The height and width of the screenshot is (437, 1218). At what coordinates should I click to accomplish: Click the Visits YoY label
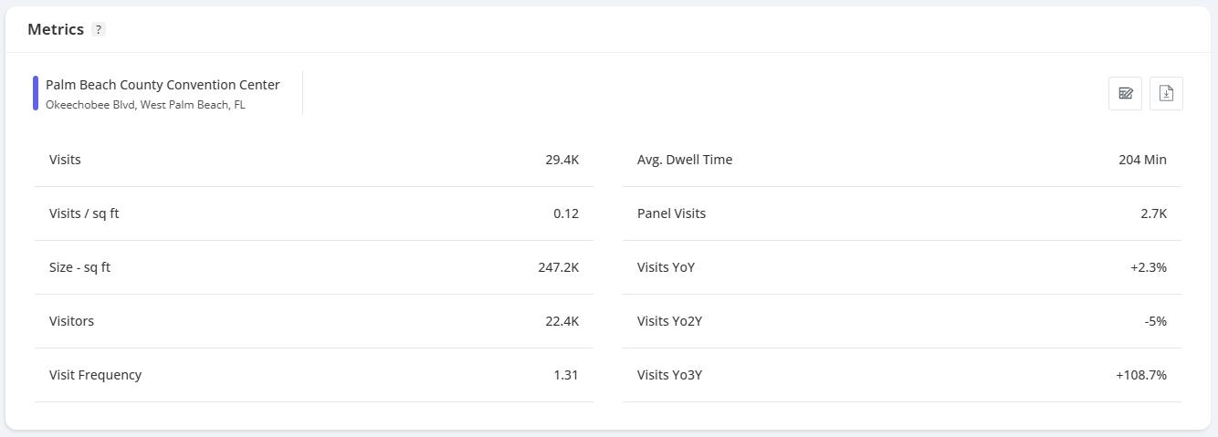click(x=666, y=267)
